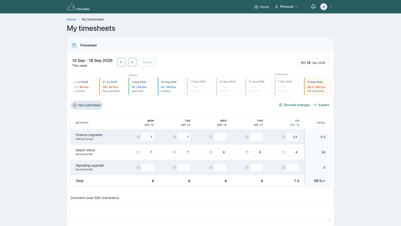Click Signalling upgrade Tuesday hours field
The image size is (401, 226).
pyautogui.click(x=184, y=167)
